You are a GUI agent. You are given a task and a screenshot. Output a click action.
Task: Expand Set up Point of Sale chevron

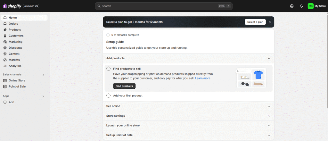pos(269,135)
